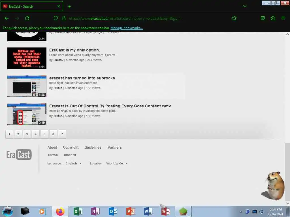Expand the list all tabs chevron
Image resolution: width=290 pixels, height=217 pixels.
tap(244, 6)
